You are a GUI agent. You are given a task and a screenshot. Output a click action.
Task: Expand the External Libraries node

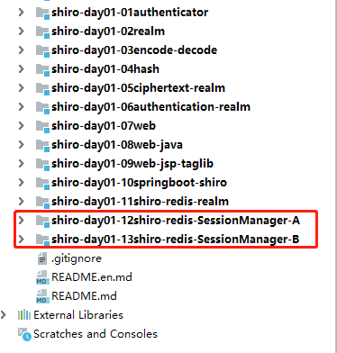[x=4, y=315]
